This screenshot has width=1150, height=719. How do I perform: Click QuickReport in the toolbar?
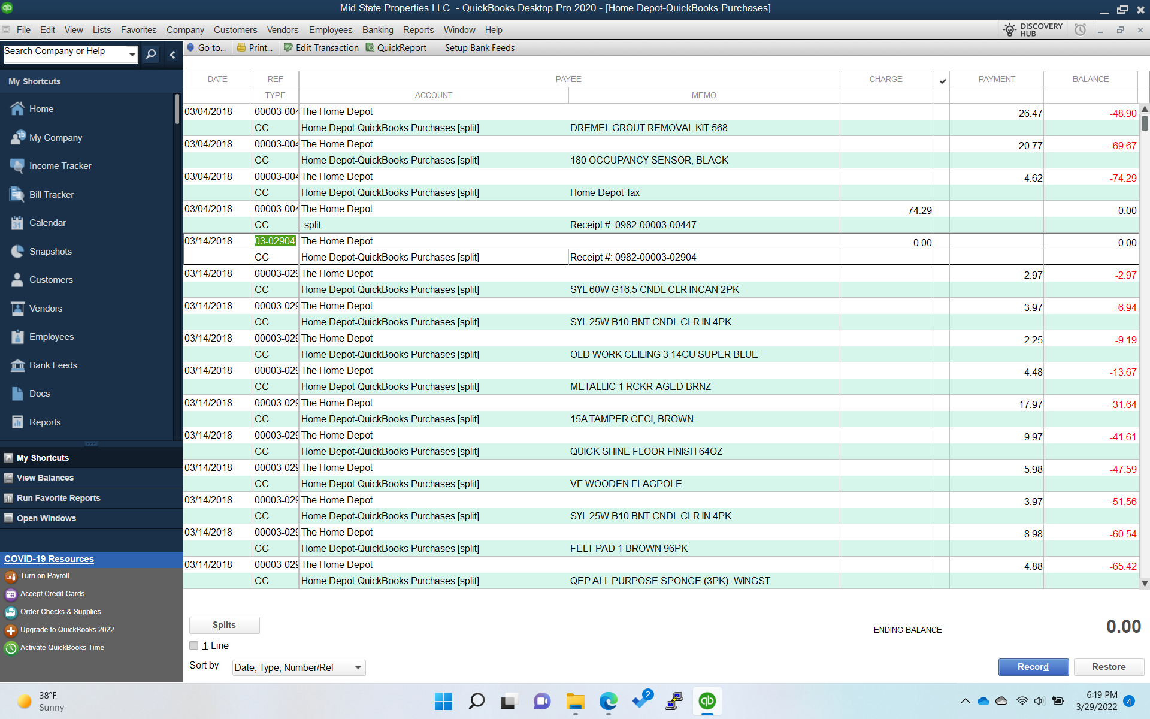(396, 48)
